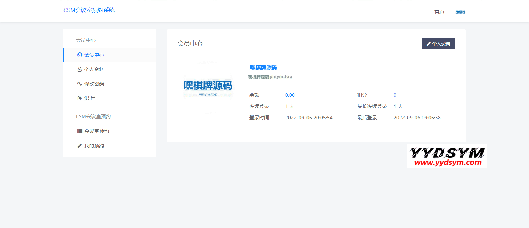Click the pencil icon beside 我的预约
This screenshot has height=228, width=529.
(x=80, y=146)
